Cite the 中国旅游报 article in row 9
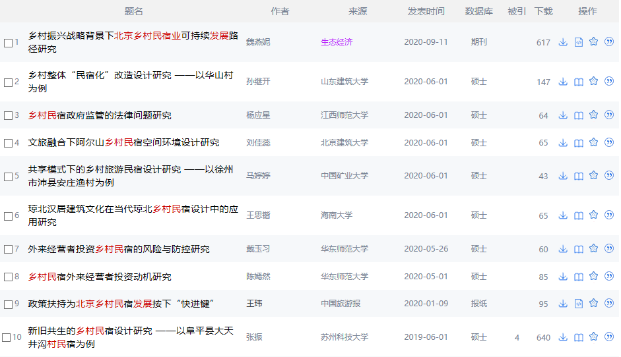 [x=609, y=303]
